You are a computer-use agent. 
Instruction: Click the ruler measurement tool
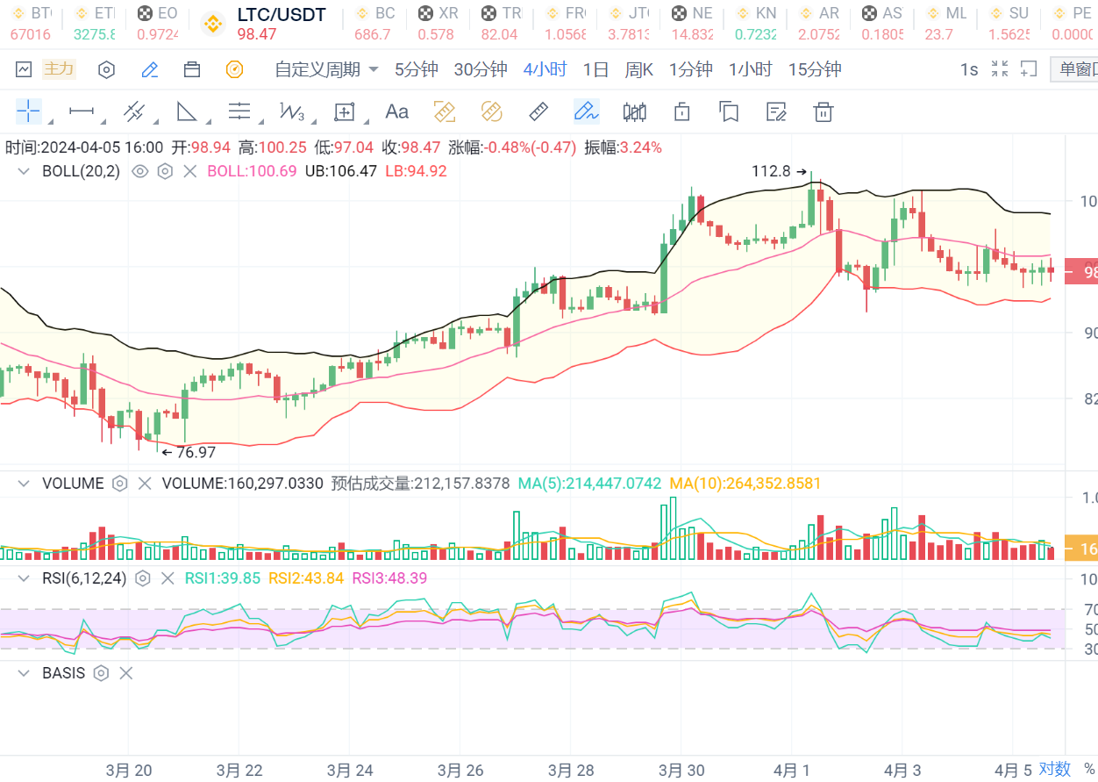538,111
